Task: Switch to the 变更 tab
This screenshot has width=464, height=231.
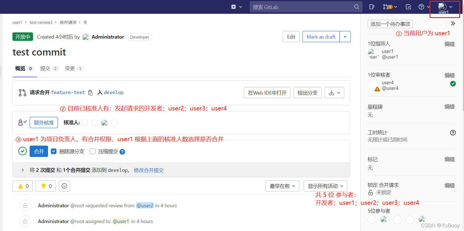Action: (x=74, y=68)
